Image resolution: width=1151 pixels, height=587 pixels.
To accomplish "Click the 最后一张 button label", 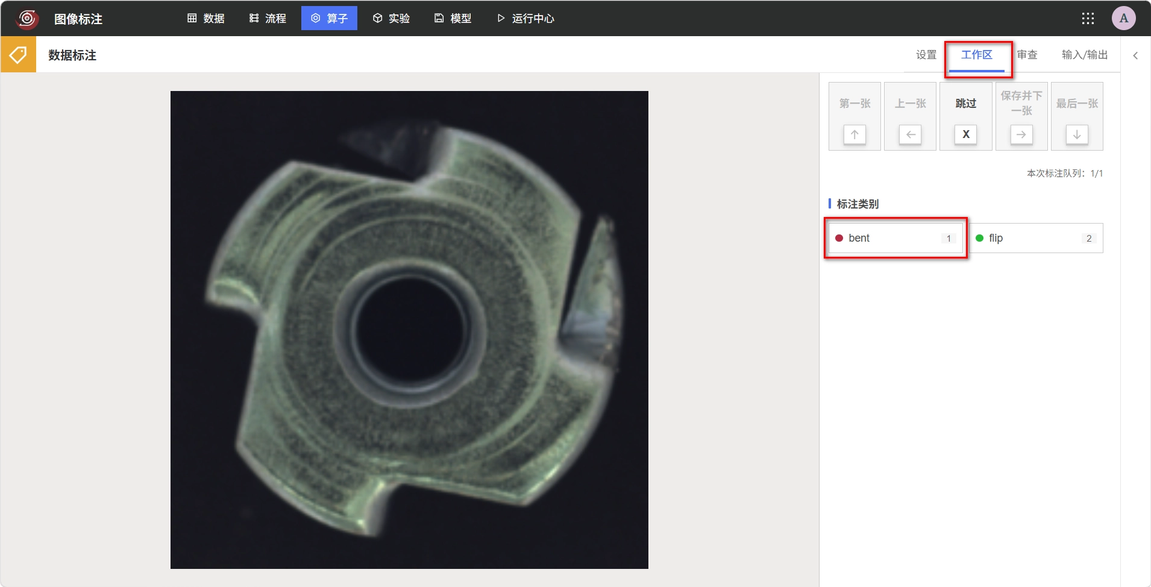I will click(1077, 104).
